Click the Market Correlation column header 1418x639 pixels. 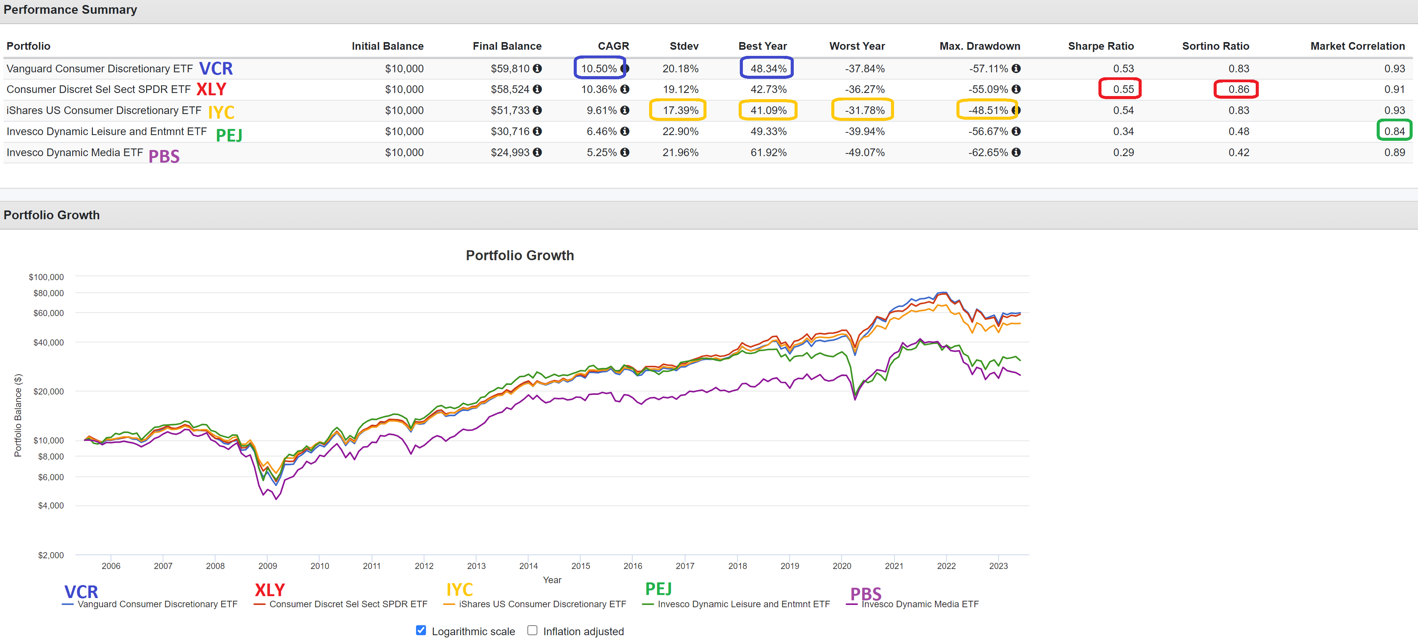(x=1358, y=46)
